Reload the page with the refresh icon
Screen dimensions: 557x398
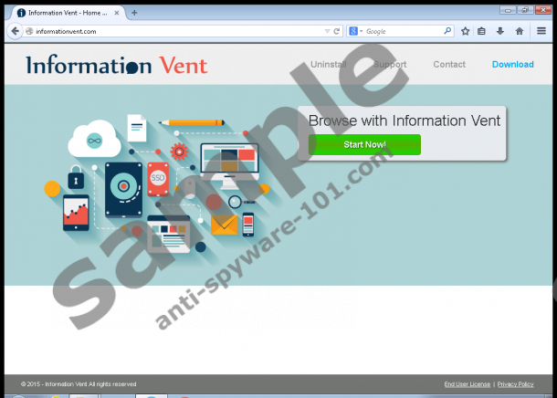338,31
